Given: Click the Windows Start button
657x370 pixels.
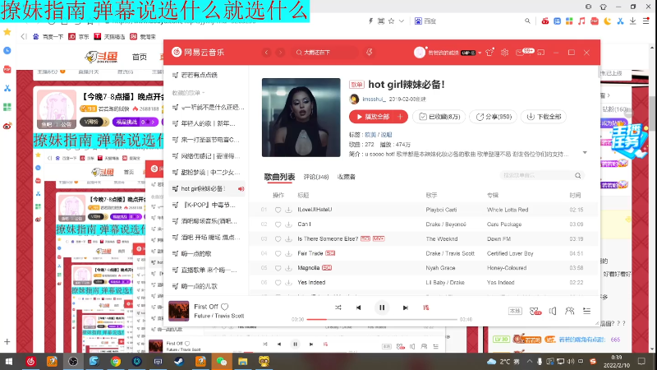Looking at the screenshot, I should (9, 361).
